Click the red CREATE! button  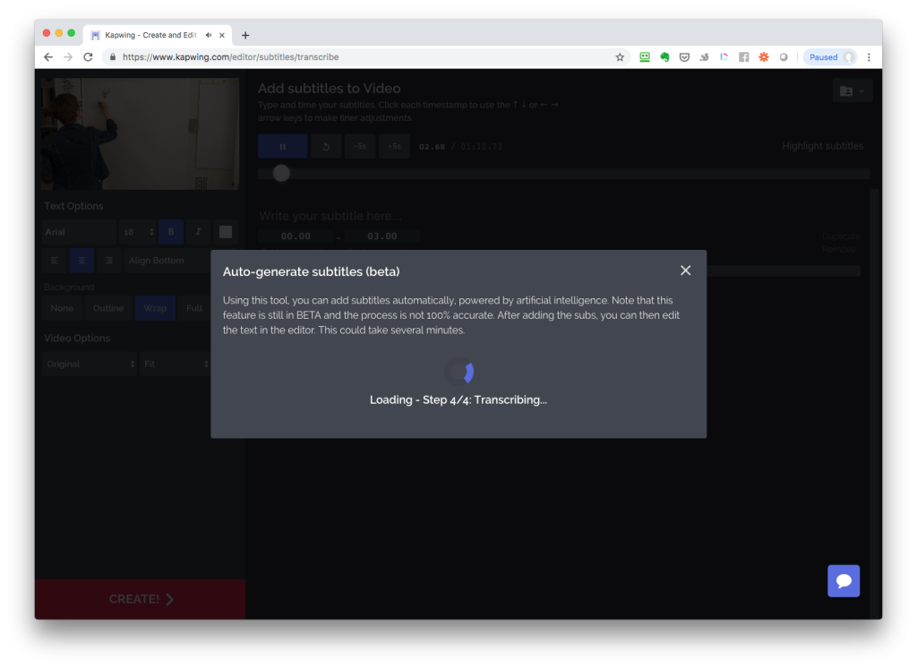click(x=140, y=599)
